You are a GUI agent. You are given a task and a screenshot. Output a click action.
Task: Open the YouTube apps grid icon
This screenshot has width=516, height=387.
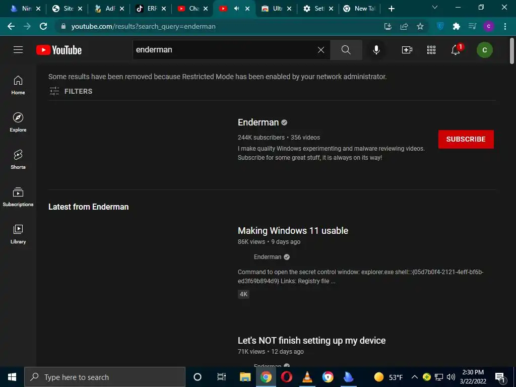point(431,50)
